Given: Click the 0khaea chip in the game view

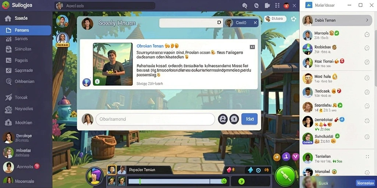Looking at the screenshot, I should coord(275,18).
